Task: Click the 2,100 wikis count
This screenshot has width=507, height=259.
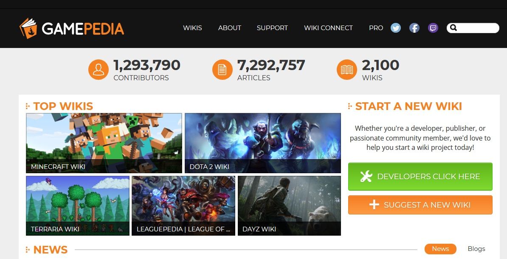Action: click(380, 65)
